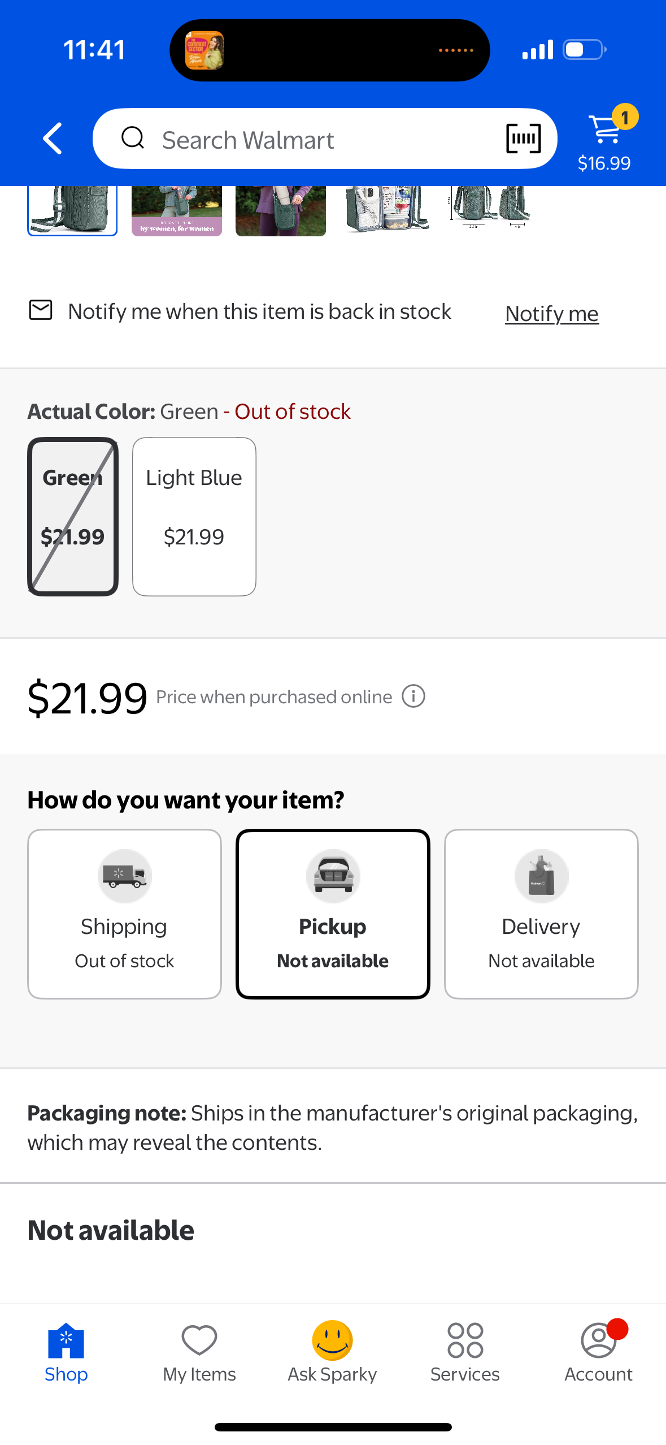Tap the back arrow icon

point(53,139)
